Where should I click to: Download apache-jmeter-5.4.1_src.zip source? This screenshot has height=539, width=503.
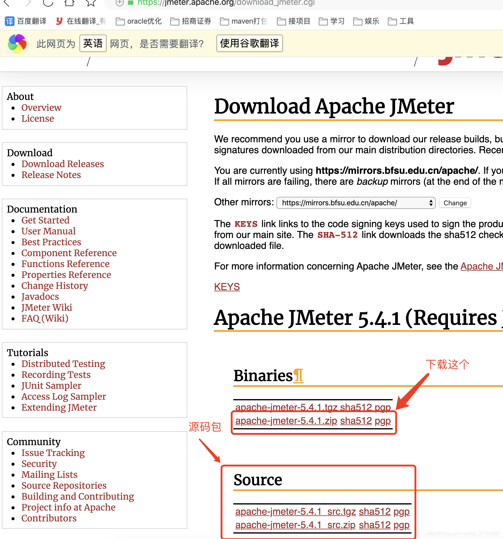pos(295,525)
